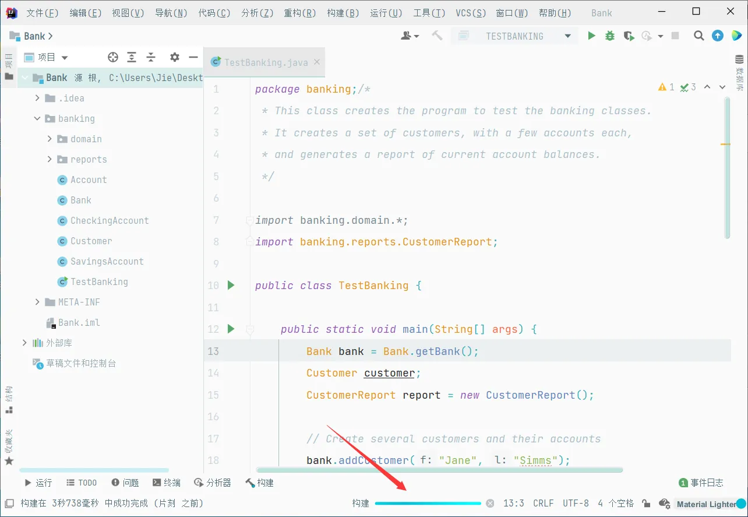Image resolution: width=748 pixels, height=517 pixels.
Task: Expand the domain package
Action: [x=50, y=139]
